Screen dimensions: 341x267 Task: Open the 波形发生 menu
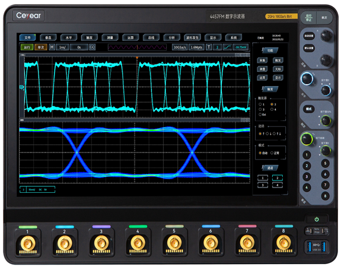click(x=192, y=37)
